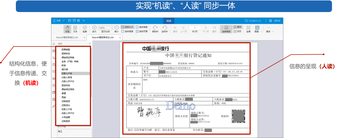The image size is (341, 138).
Task: Close the 标引 index panel
Action: tap(90, 44)
